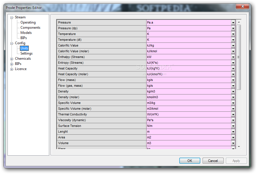Select the Licence tree item label
The width and height of the screenshot is (257, 174).
21,69
